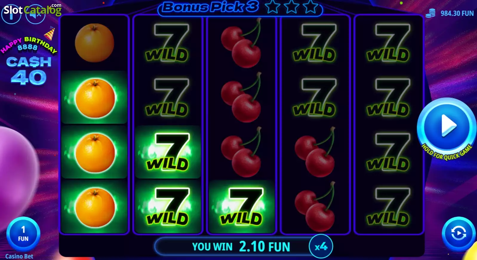The width and height of the screenshot is (477, 260).
Task: Click the third Bonus Pick 3 star
Action: pyautogui.click(x=310, y=7)
